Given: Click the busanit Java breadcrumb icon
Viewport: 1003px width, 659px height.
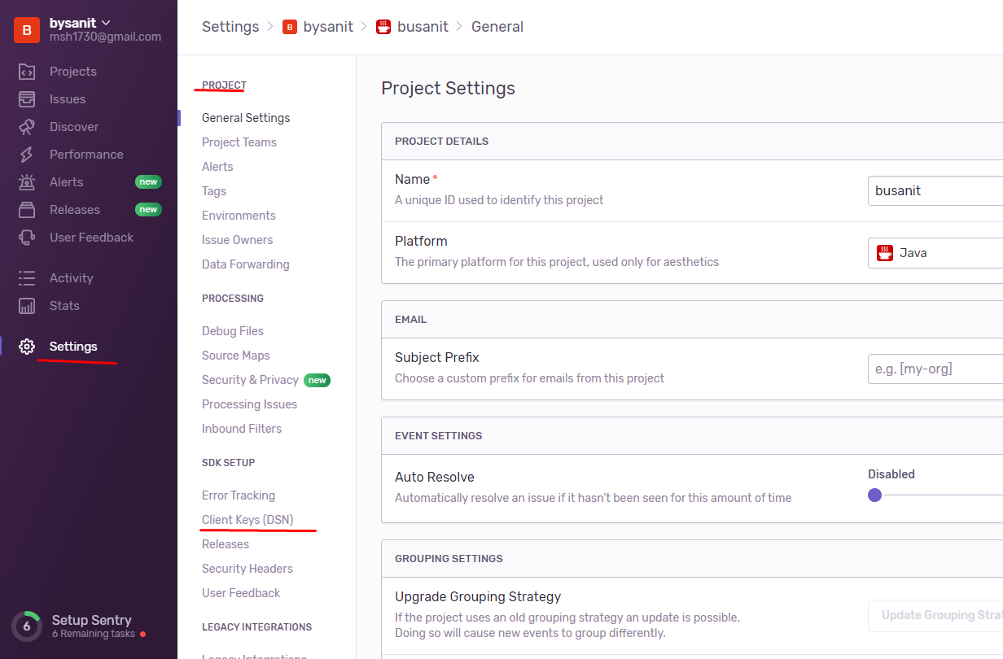Looking at the screenshot, I should [383, 27].
